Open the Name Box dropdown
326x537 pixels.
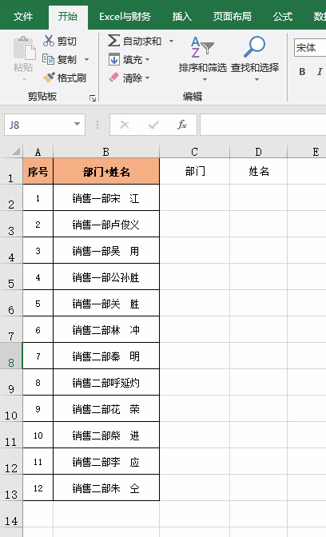[x=78, y=125]
